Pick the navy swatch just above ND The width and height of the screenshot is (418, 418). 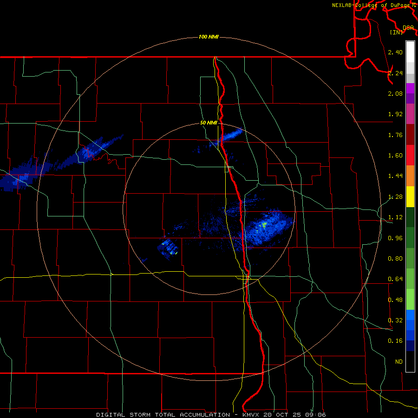[410, 346]
